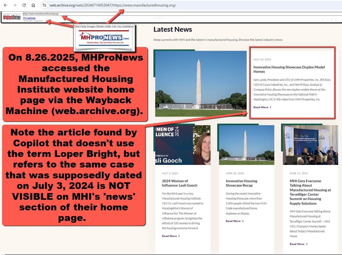This screenshot has height=255, width=342.
Task: Click Read More under Duplex Model Homes
Action: click(261, 107)
